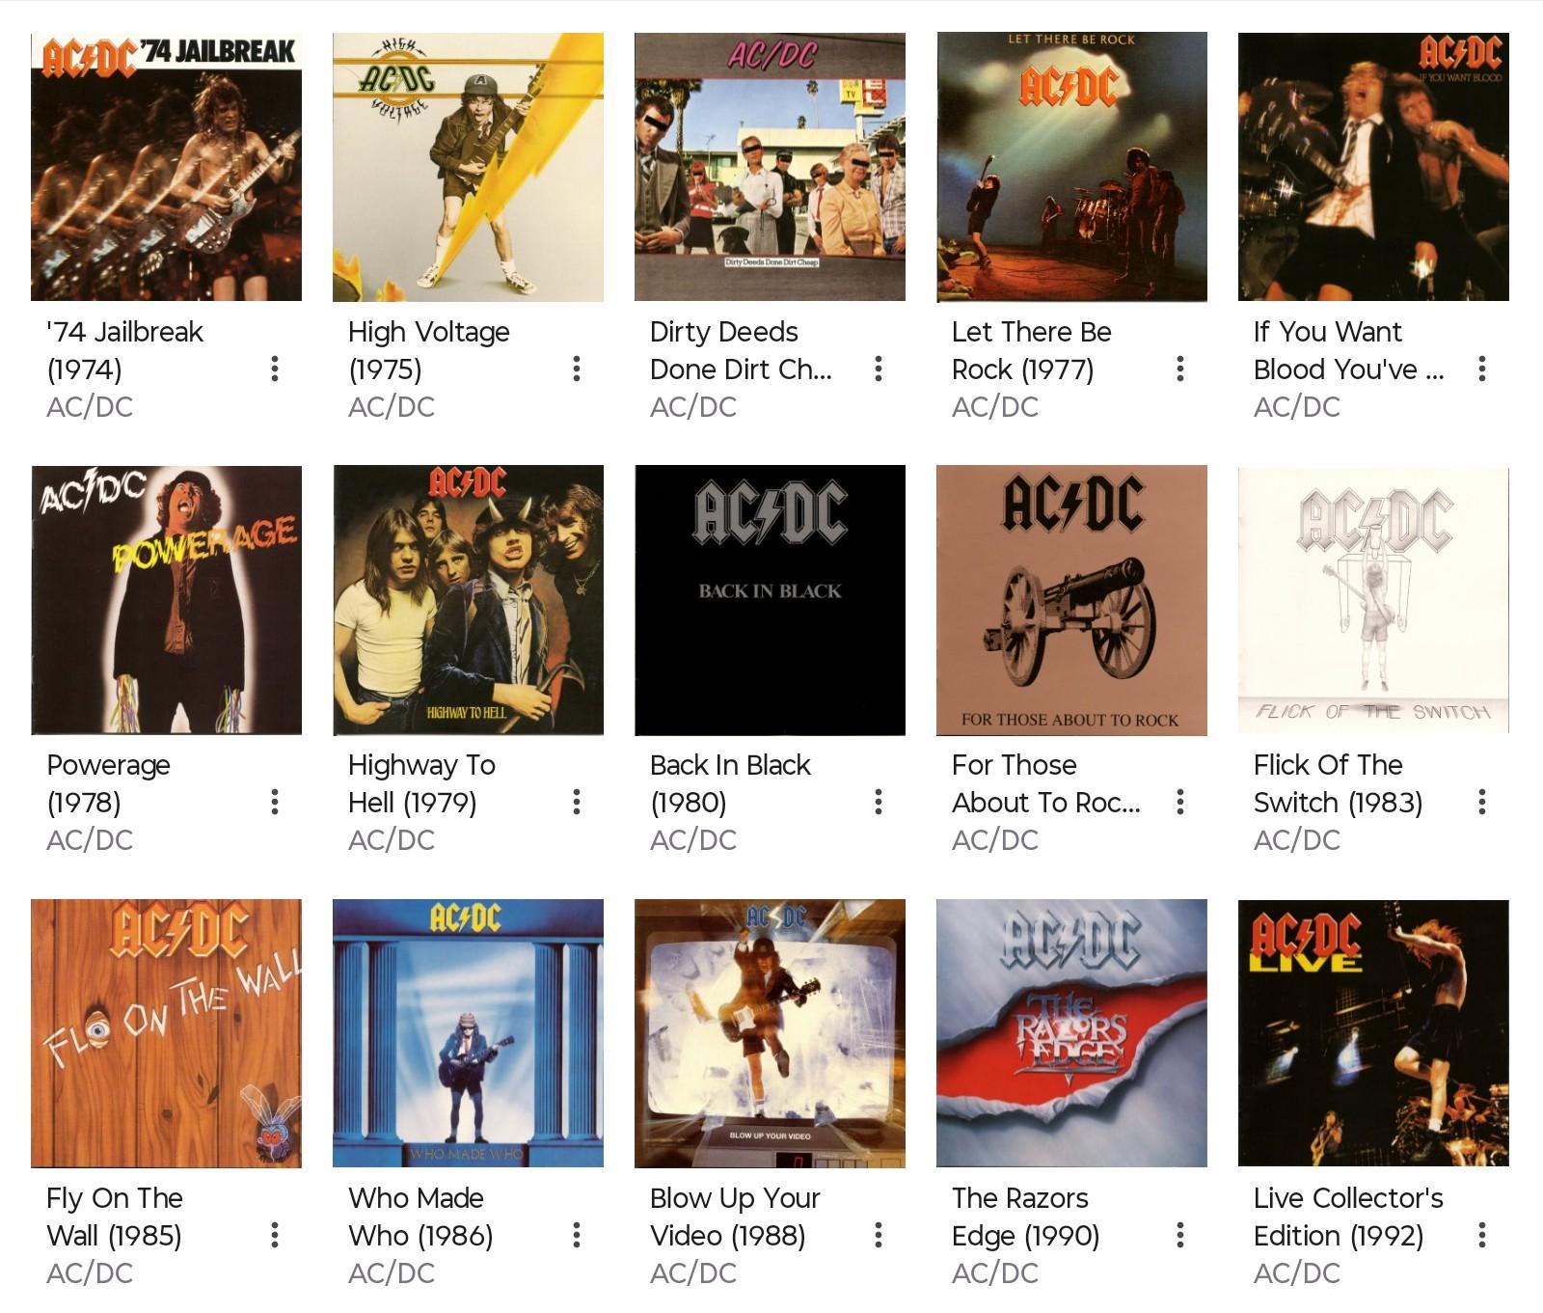Open options menu for High Voltage (1975)
This screenshot has width=1543, height=1313.
(577, 369)
